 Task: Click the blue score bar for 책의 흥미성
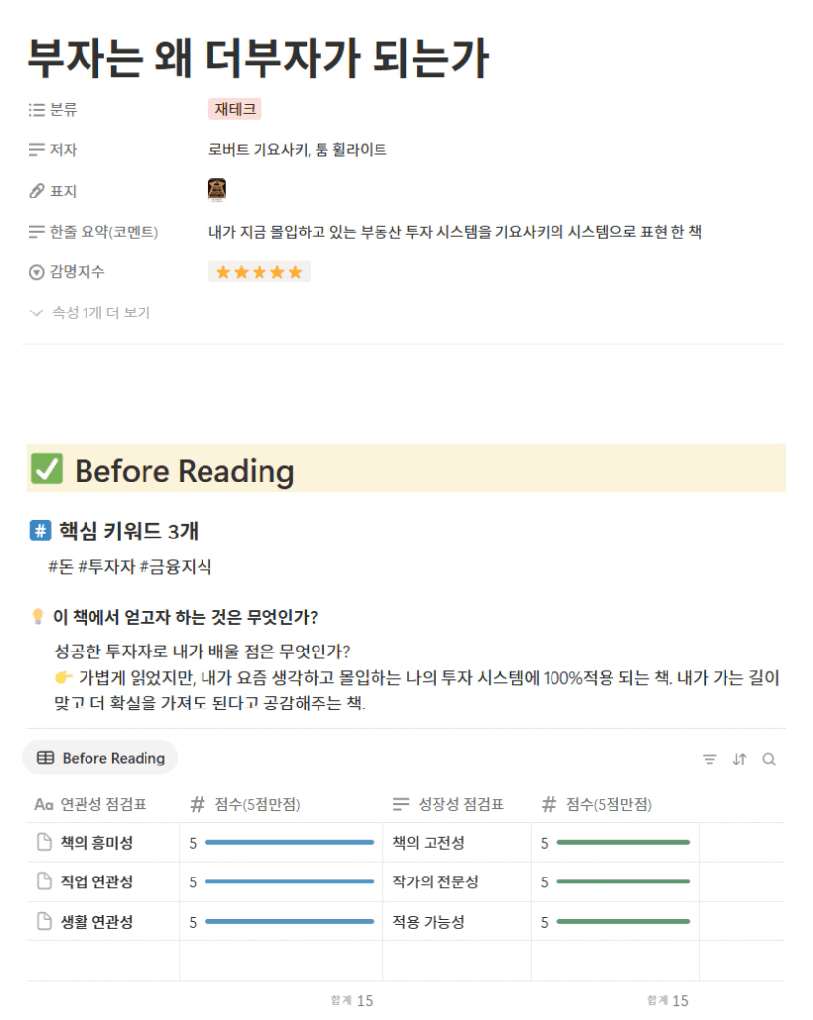click(290, 842)
